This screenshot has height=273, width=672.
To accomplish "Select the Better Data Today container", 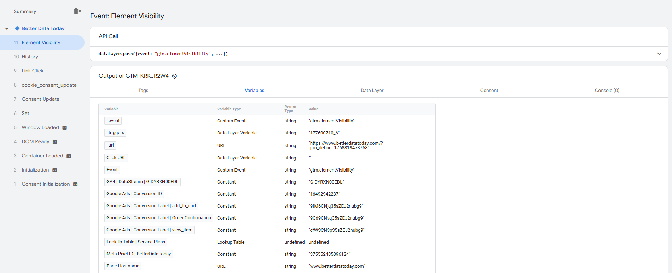I will click(43, 28).
